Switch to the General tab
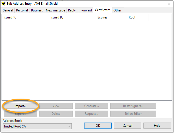The height and width of the screenshot is (134, 175). [8, 10]
